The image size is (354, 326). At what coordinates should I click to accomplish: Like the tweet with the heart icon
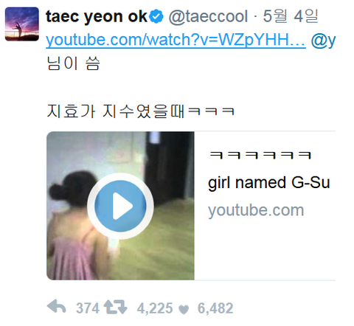184,309
